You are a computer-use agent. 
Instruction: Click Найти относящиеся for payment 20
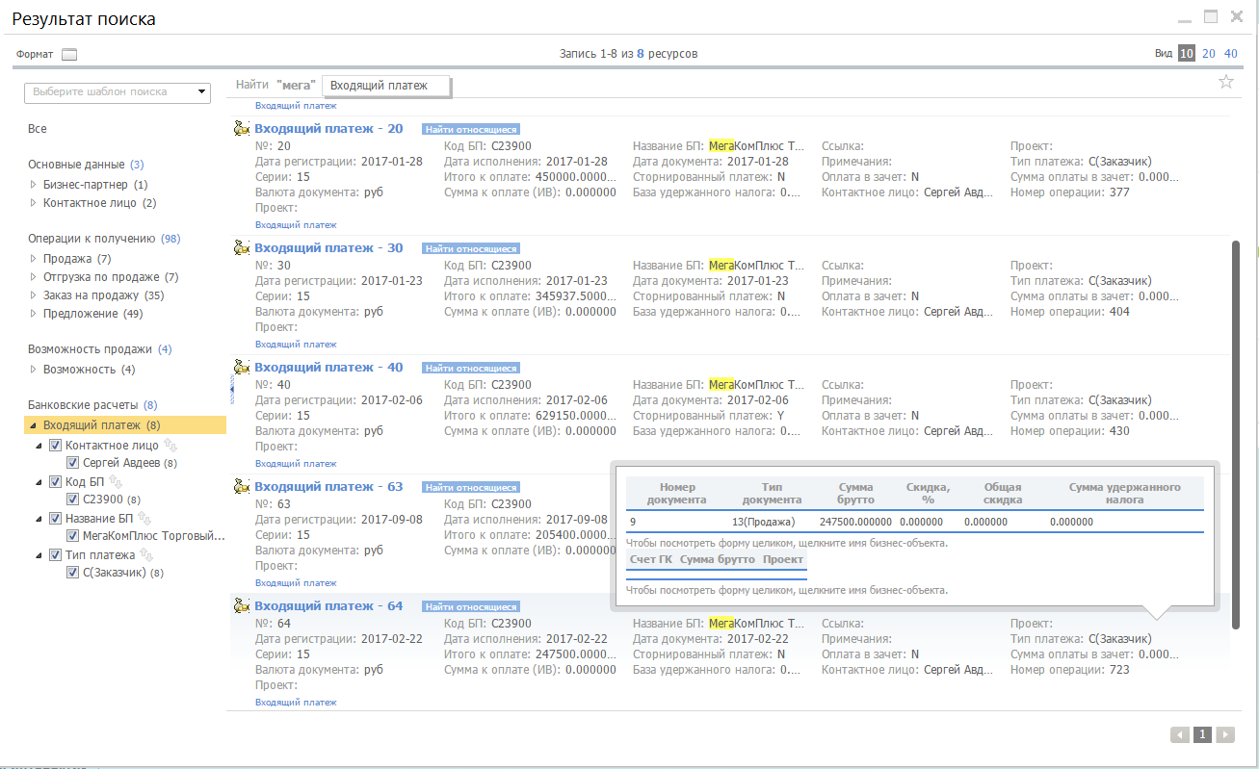[x=470, y=130]
